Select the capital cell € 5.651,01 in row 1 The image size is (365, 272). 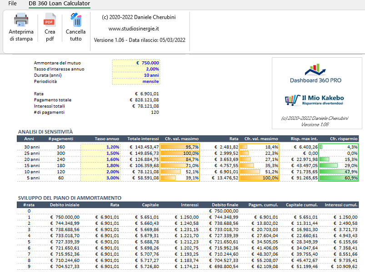[x=147, y=217]
